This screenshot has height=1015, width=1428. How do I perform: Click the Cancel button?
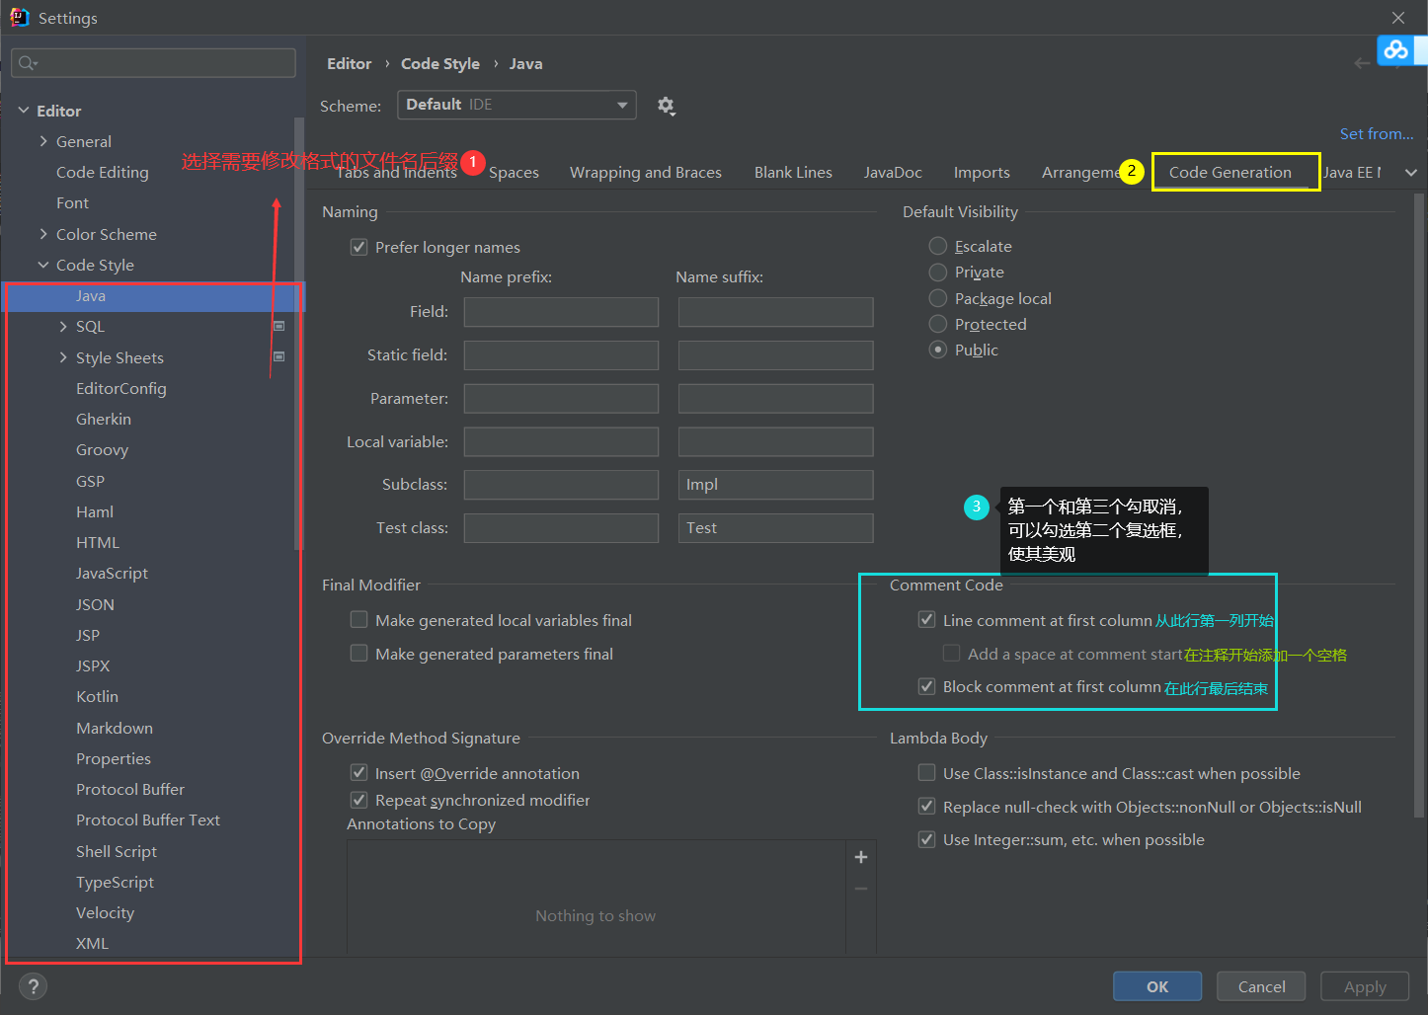pos(1261,986)
